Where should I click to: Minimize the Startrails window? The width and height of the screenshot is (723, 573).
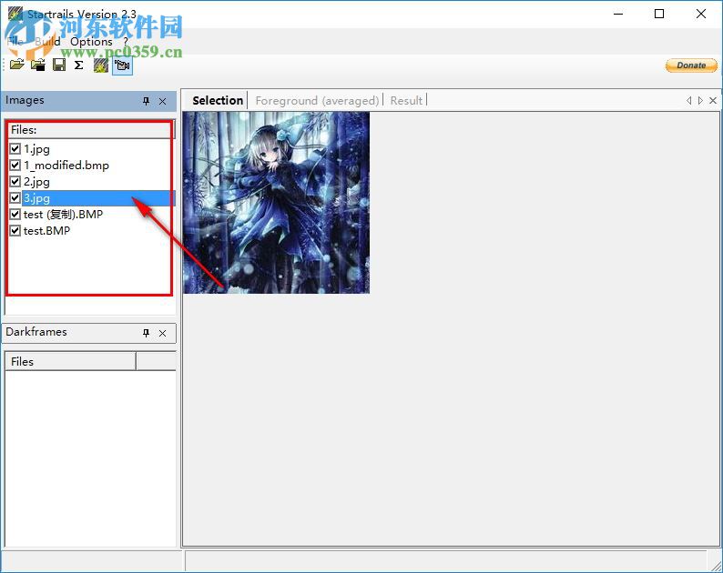point(618,14)
